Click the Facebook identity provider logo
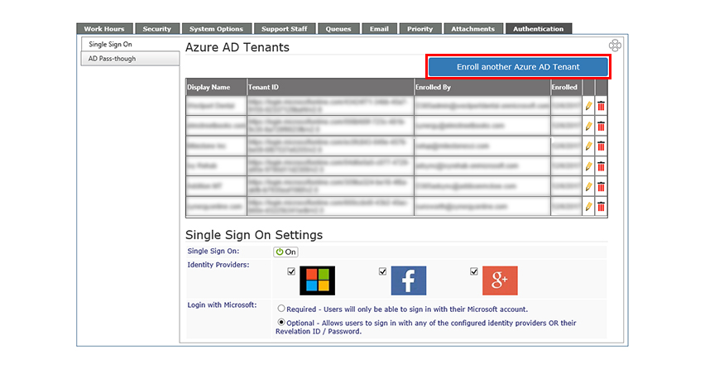The image size is (705, 374). point(409,280)
